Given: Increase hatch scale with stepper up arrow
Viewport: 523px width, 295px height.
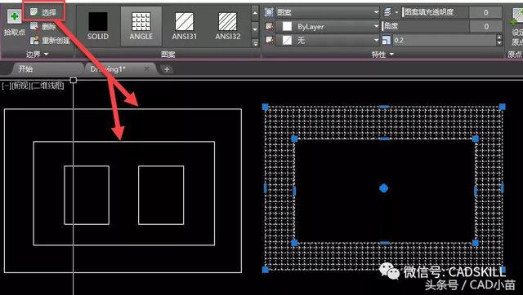Looking at the screenshot, I should (x=499, y=37).
